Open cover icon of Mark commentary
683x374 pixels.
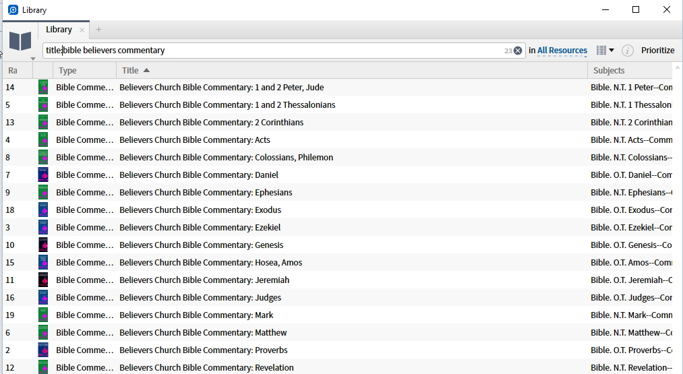43,315
